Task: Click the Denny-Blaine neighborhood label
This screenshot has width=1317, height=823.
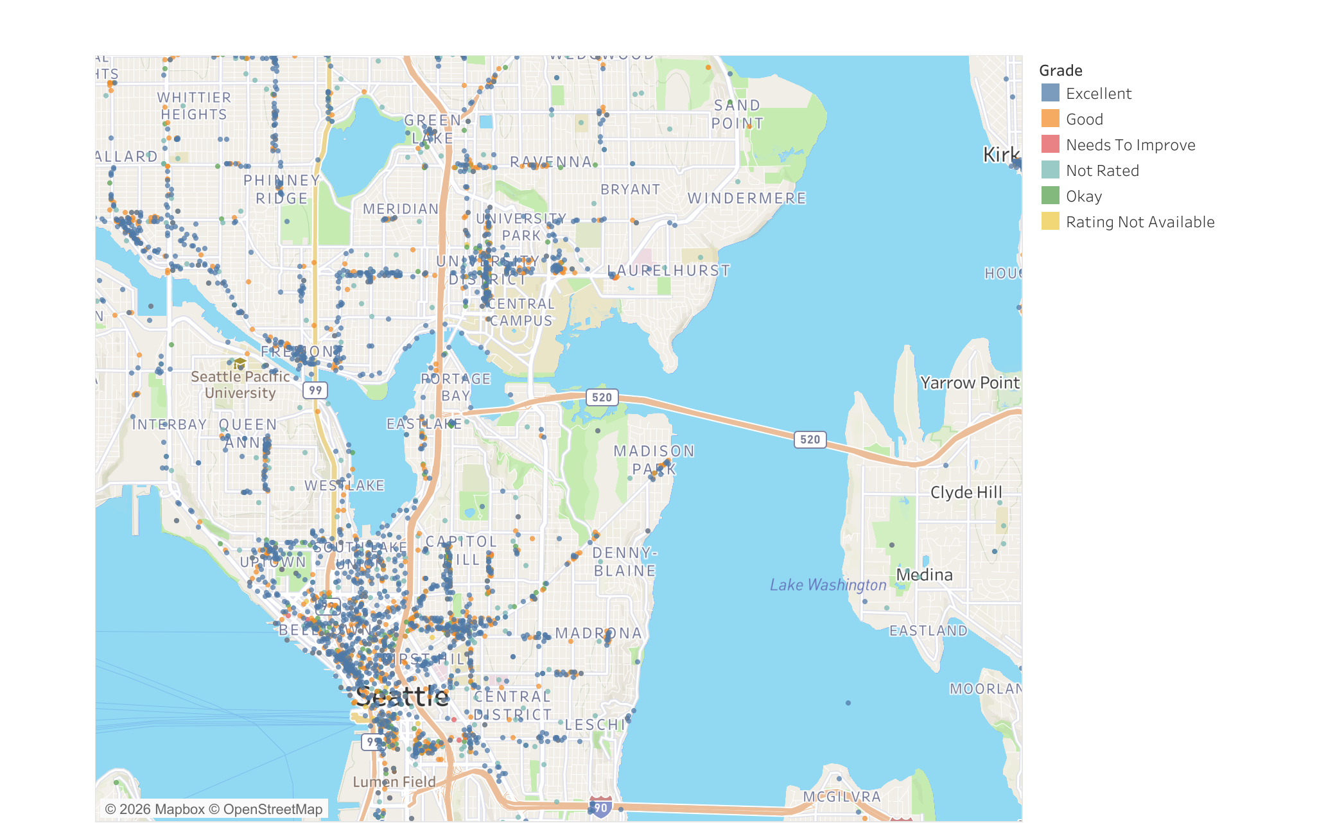Action: pos(624,562)
